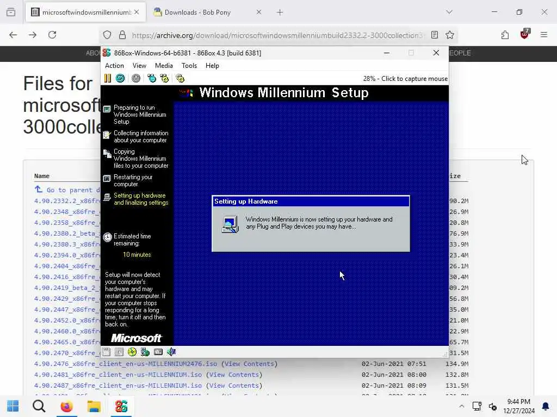Bookmark this page with star icon
This screenshot has width=557, height=417.
pos(450,35)
